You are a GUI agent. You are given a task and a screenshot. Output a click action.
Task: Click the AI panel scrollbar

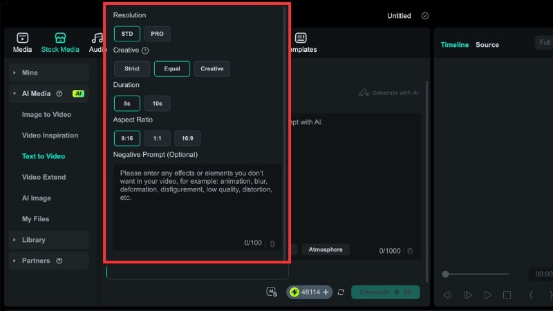click(427, 182)
